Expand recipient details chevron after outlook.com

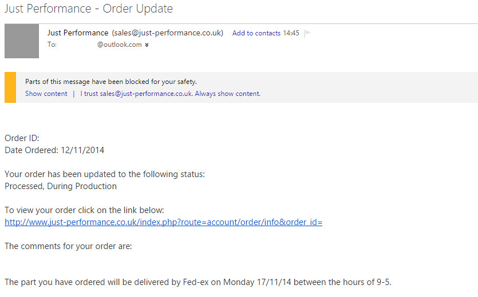point(147,45)
